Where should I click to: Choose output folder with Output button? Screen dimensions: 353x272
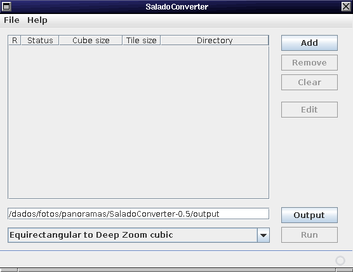pyautogui.click(x=309, y=215)
